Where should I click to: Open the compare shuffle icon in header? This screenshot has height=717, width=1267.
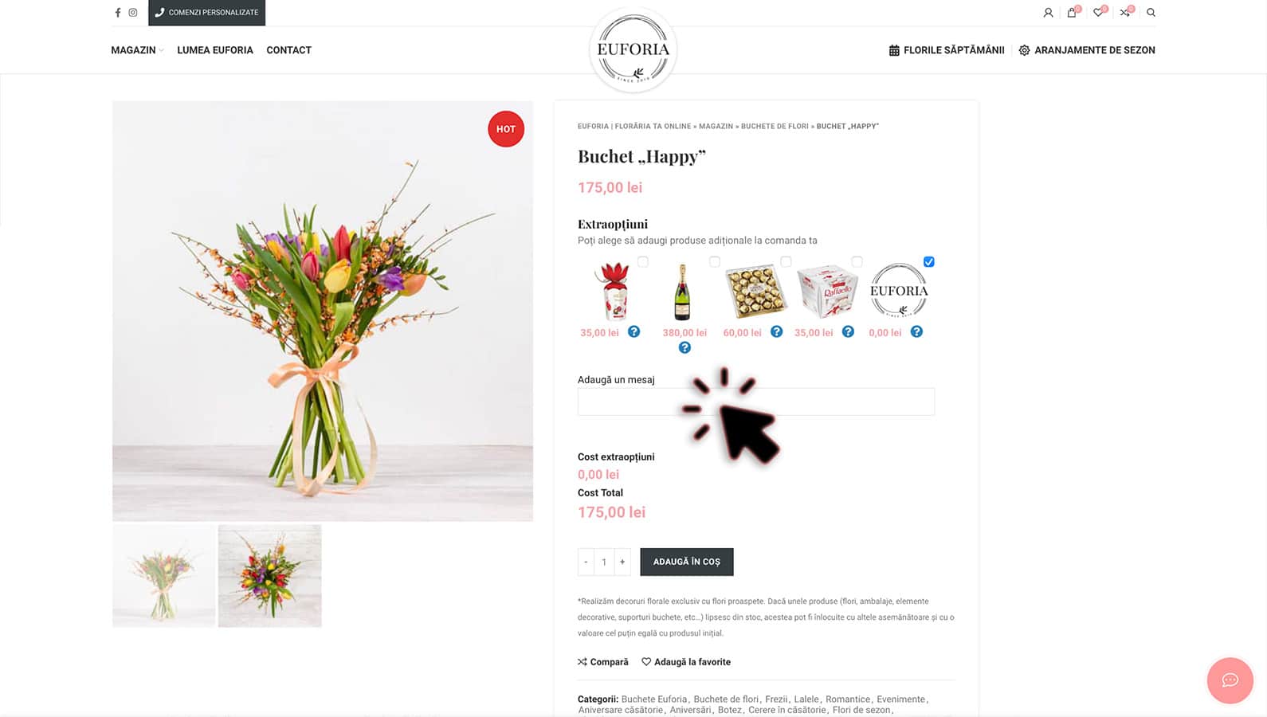click(1125, 12)
